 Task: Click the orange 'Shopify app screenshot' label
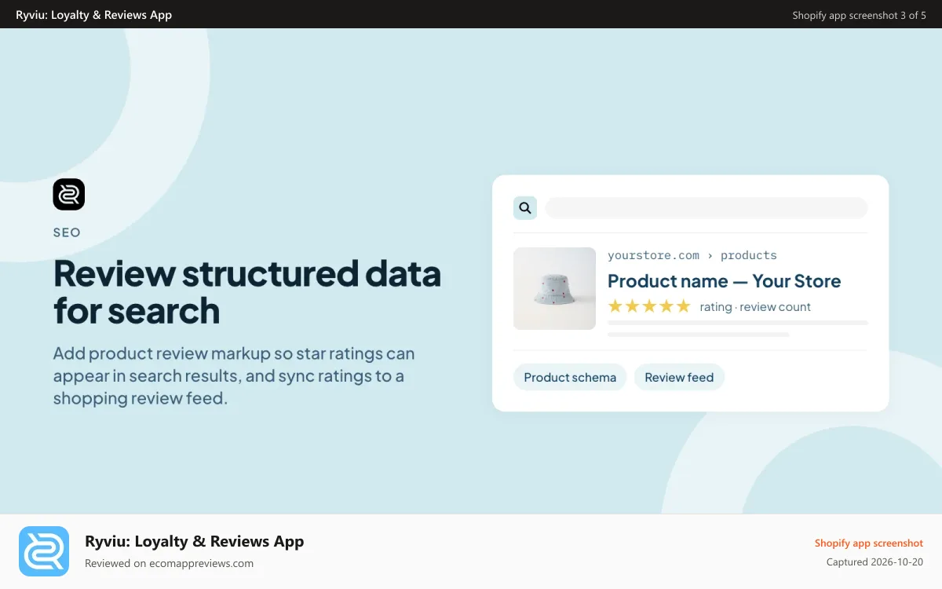tap(869, 543)
